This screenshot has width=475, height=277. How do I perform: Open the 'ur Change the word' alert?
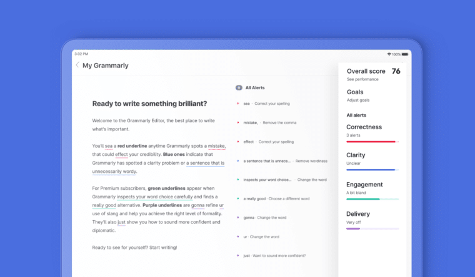click(x=261, y=237)
